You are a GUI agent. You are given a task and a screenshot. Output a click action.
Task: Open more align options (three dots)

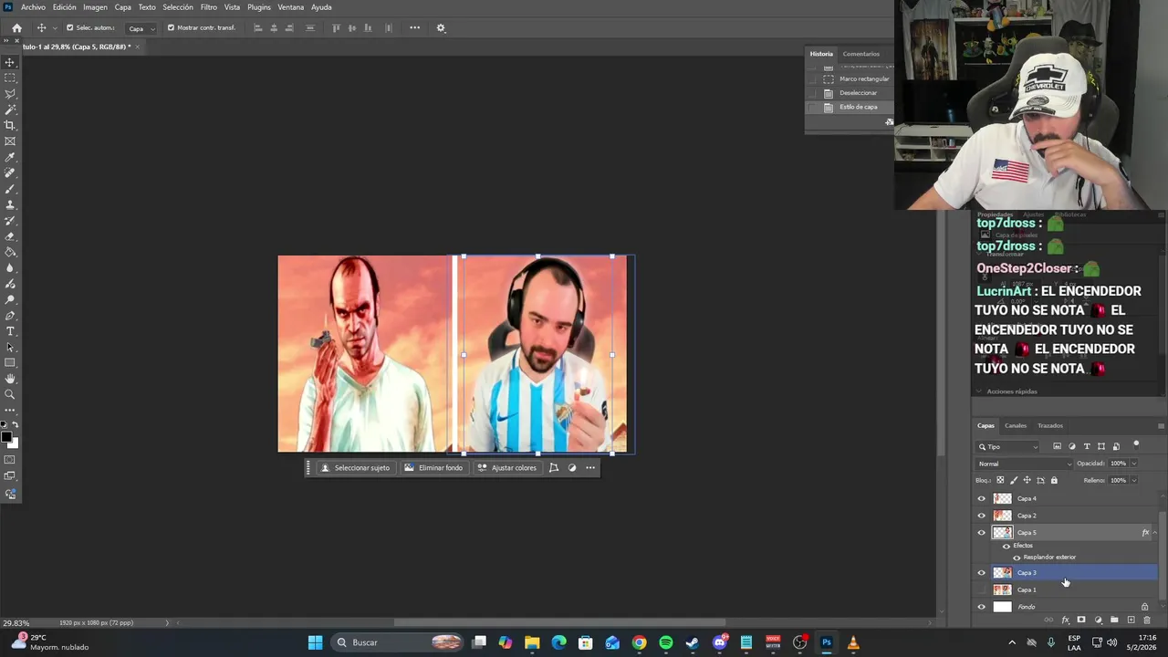(414, 28)
